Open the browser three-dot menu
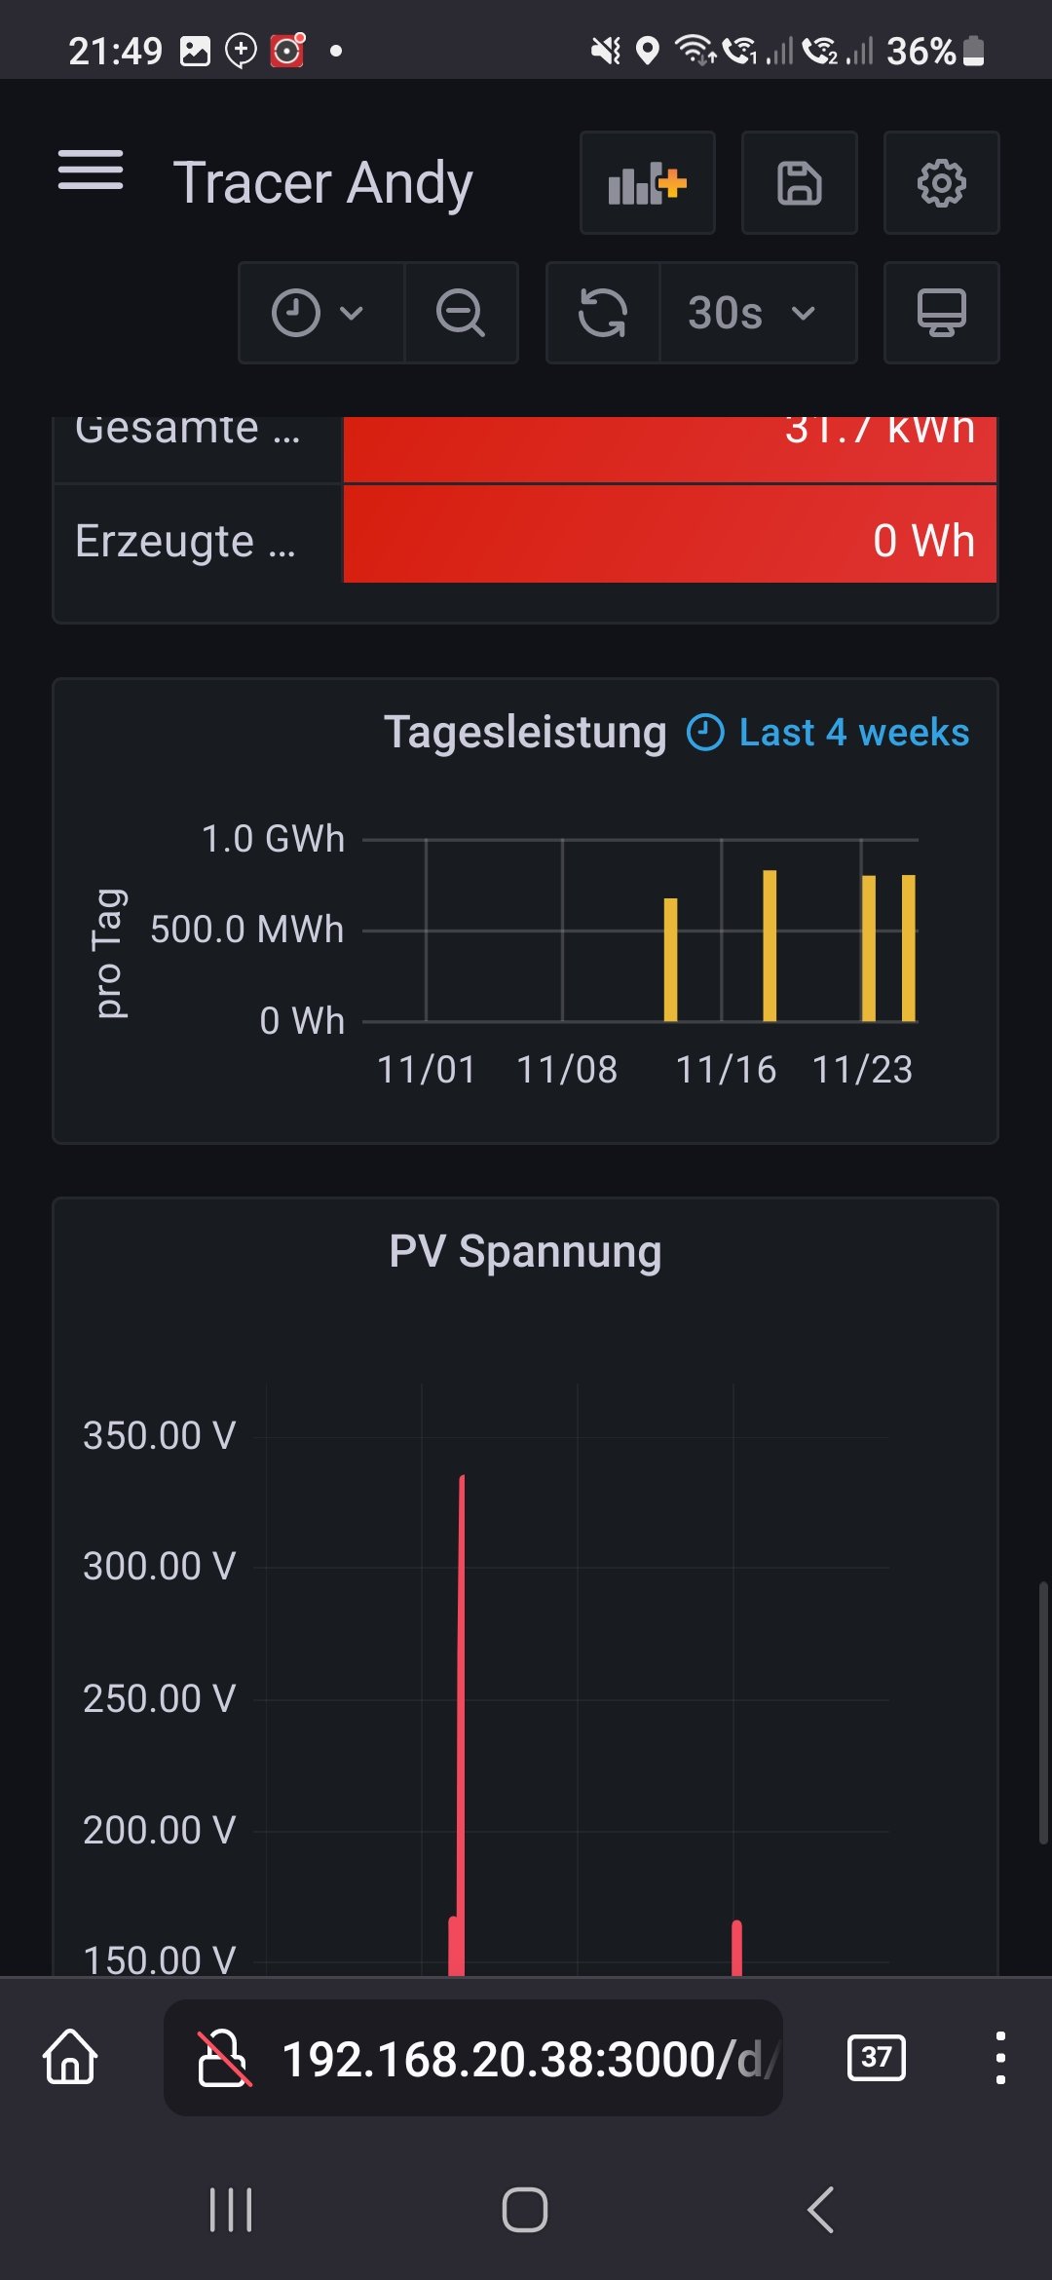 point(1000,2057)
